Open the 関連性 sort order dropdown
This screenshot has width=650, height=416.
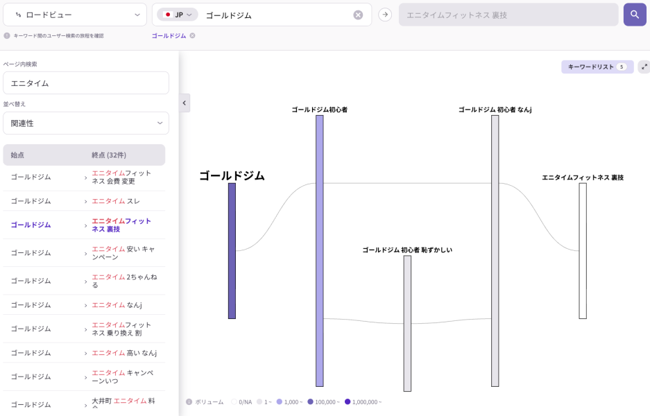pyautogui.click(x=86, y=123)
